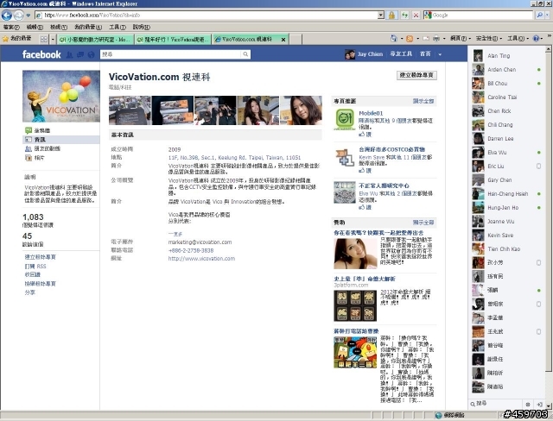This screenshot has height=421, width=553.
Task: Switch to second tab mentioning VicoVation
Action: (173, 40)
